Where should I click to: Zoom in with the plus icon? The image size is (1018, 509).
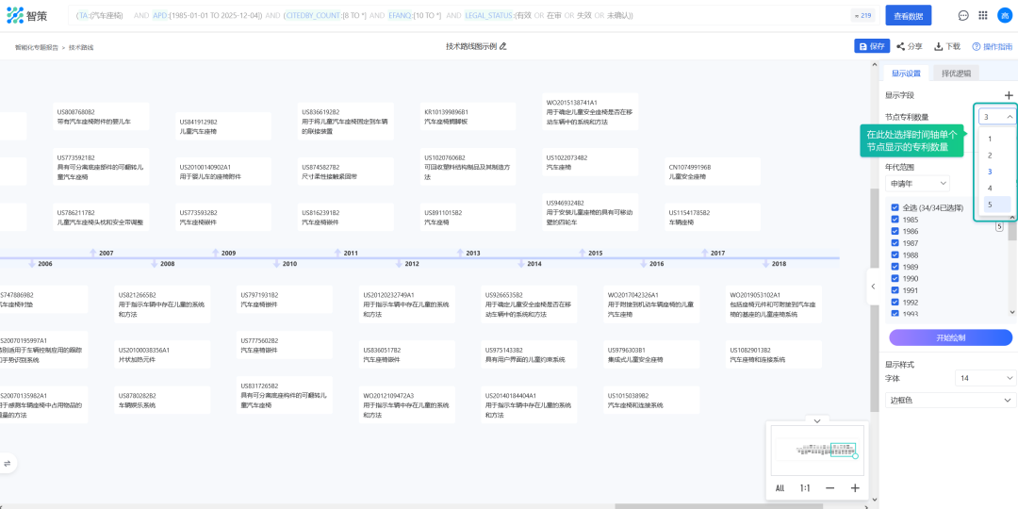tap(855, 488)
